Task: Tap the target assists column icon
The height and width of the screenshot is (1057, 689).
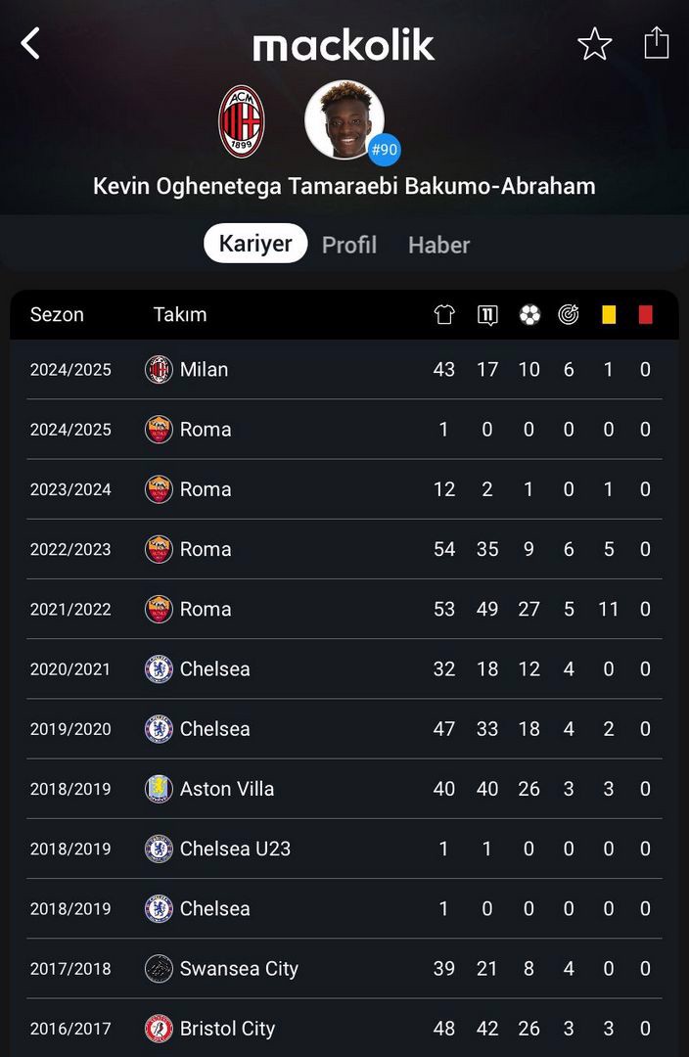Action: [569, 314]
